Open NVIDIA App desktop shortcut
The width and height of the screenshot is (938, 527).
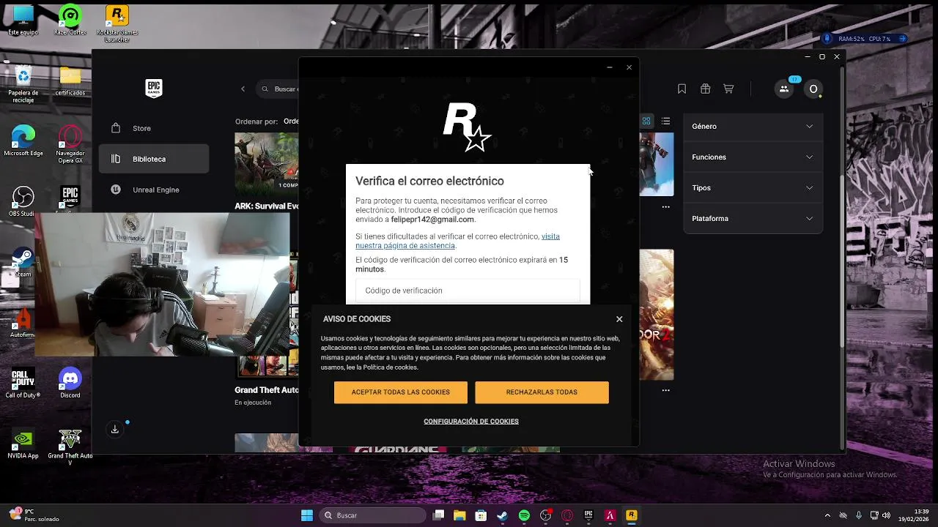[x=23, y=444]
